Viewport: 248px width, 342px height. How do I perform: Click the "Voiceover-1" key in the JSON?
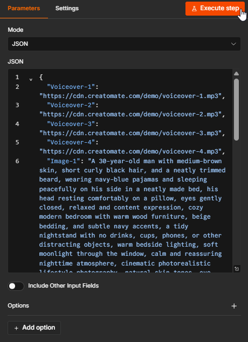pos(71,87)
